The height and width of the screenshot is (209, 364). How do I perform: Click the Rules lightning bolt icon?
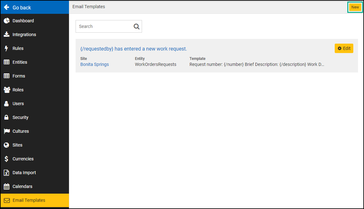(6, 48)
